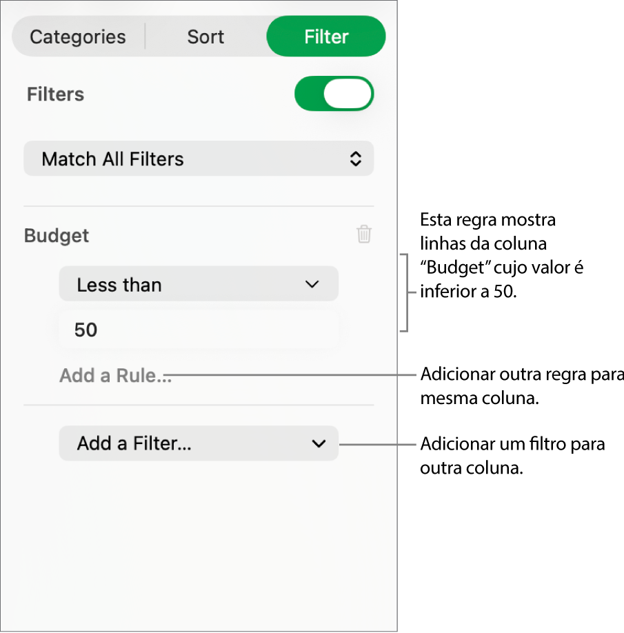The height and width of the screenshot is (633, 624).
Task: Click the chevron on Add a Filter
Action: click(318, 443)
